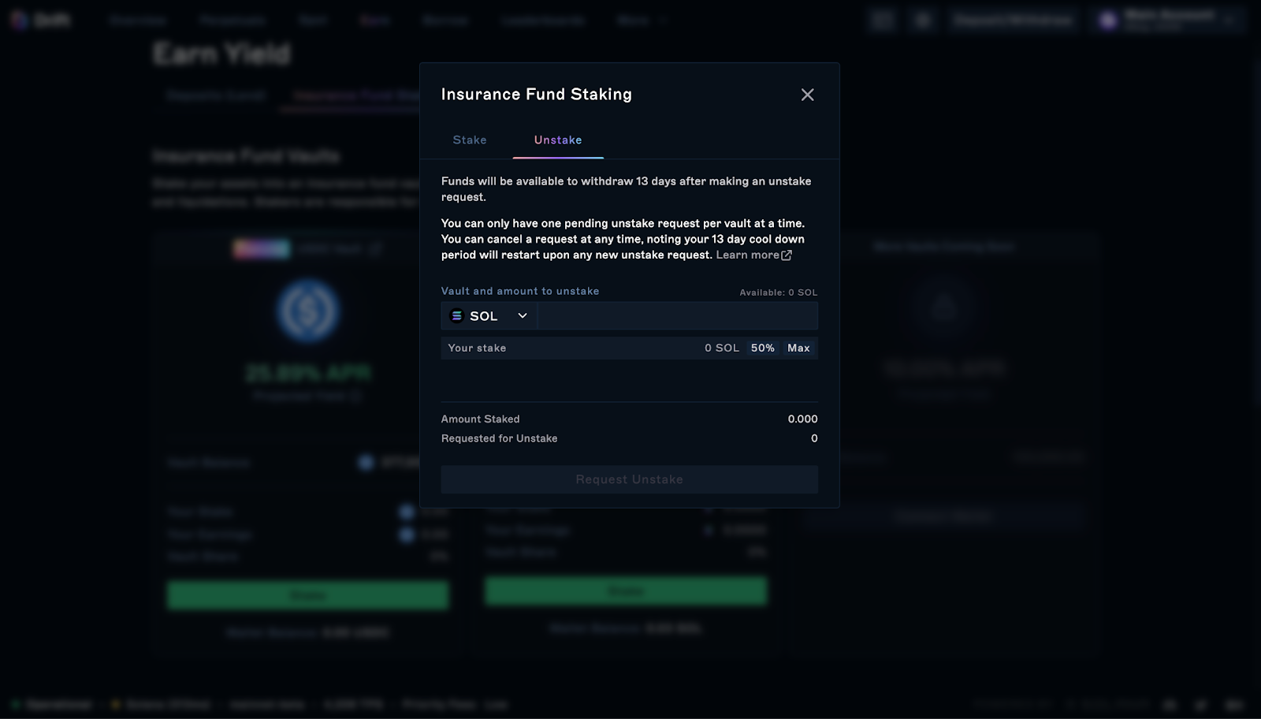Image resolution: width=1261 pixels, height=719 pixels.
Task: Click the info icon beside Projected Yield
Action: click(356, 396)
